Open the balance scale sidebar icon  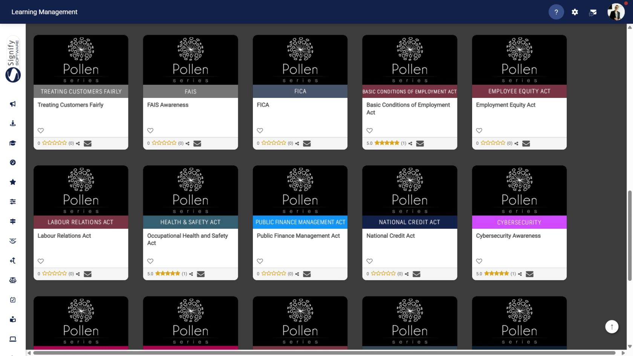click(13, 280)
